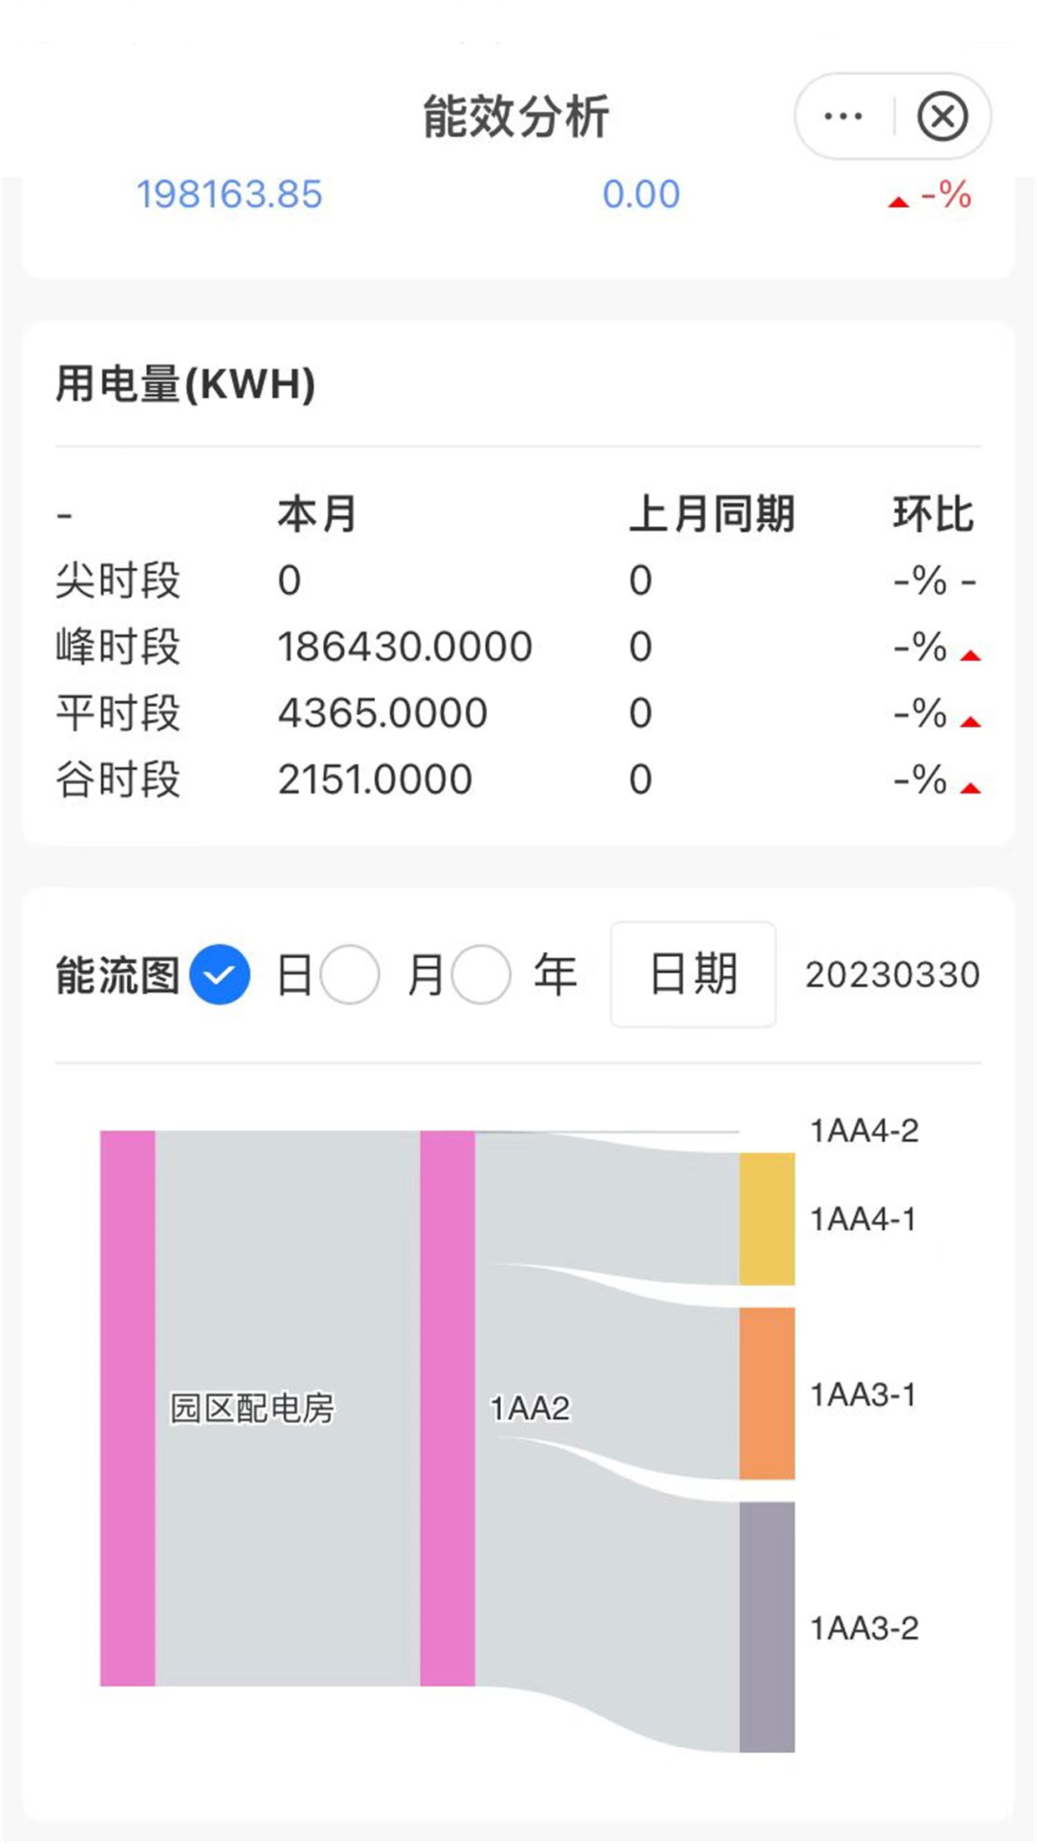Tap the blue 198163.85 value

pyautogui.click(x=230, y=195)
